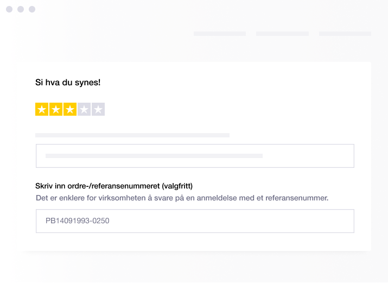Select the first yellow star rating

pyautogui.click(x=42, y=109)
